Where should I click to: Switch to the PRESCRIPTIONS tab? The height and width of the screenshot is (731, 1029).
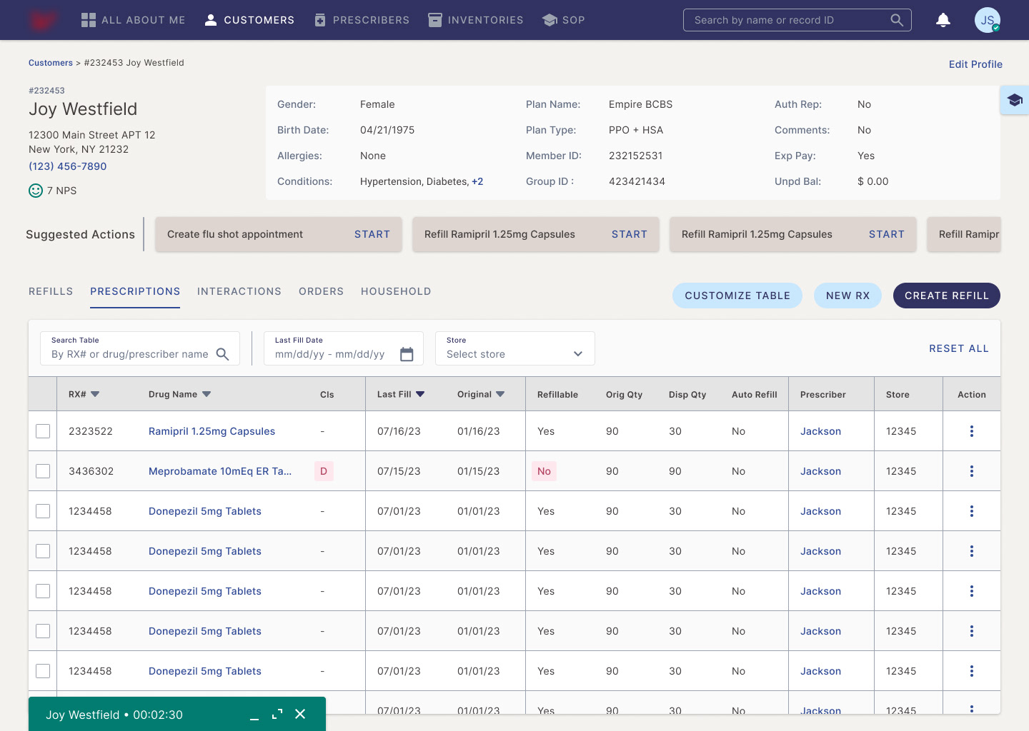pos(135,291)
